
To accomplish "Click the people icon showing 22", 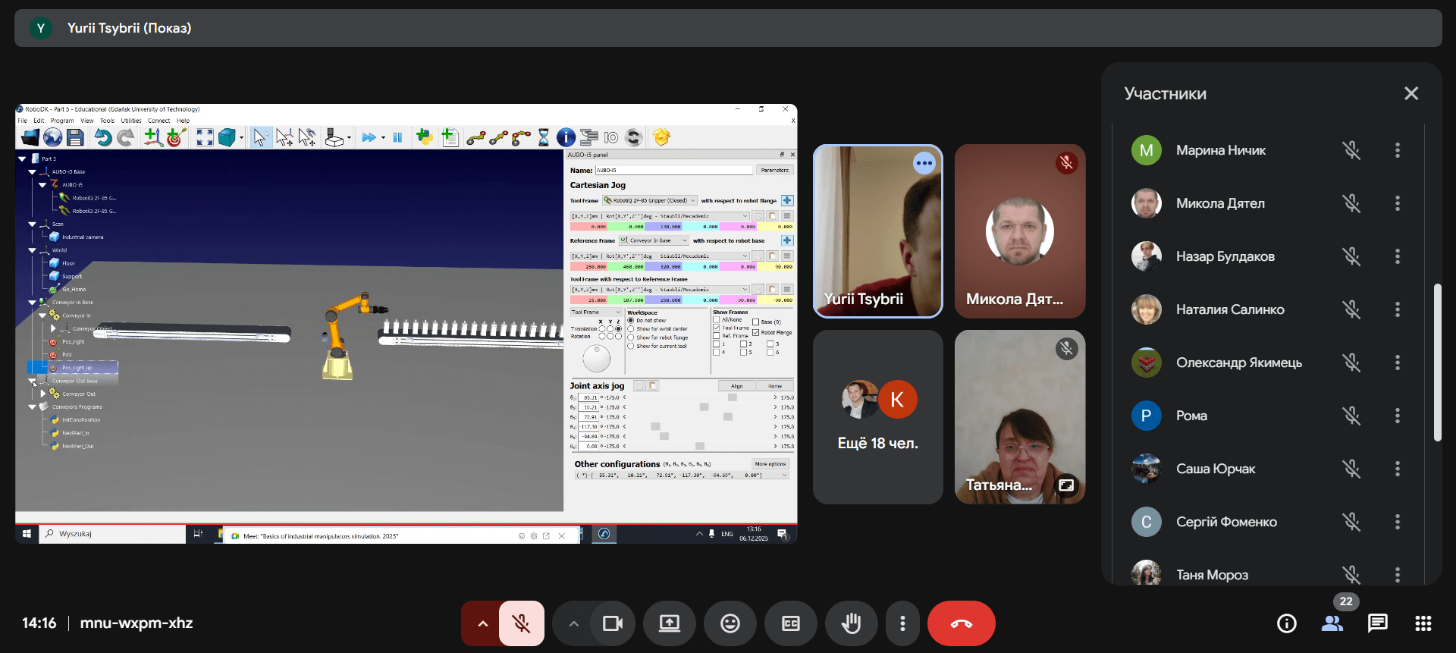I will tap(1332, 623).
